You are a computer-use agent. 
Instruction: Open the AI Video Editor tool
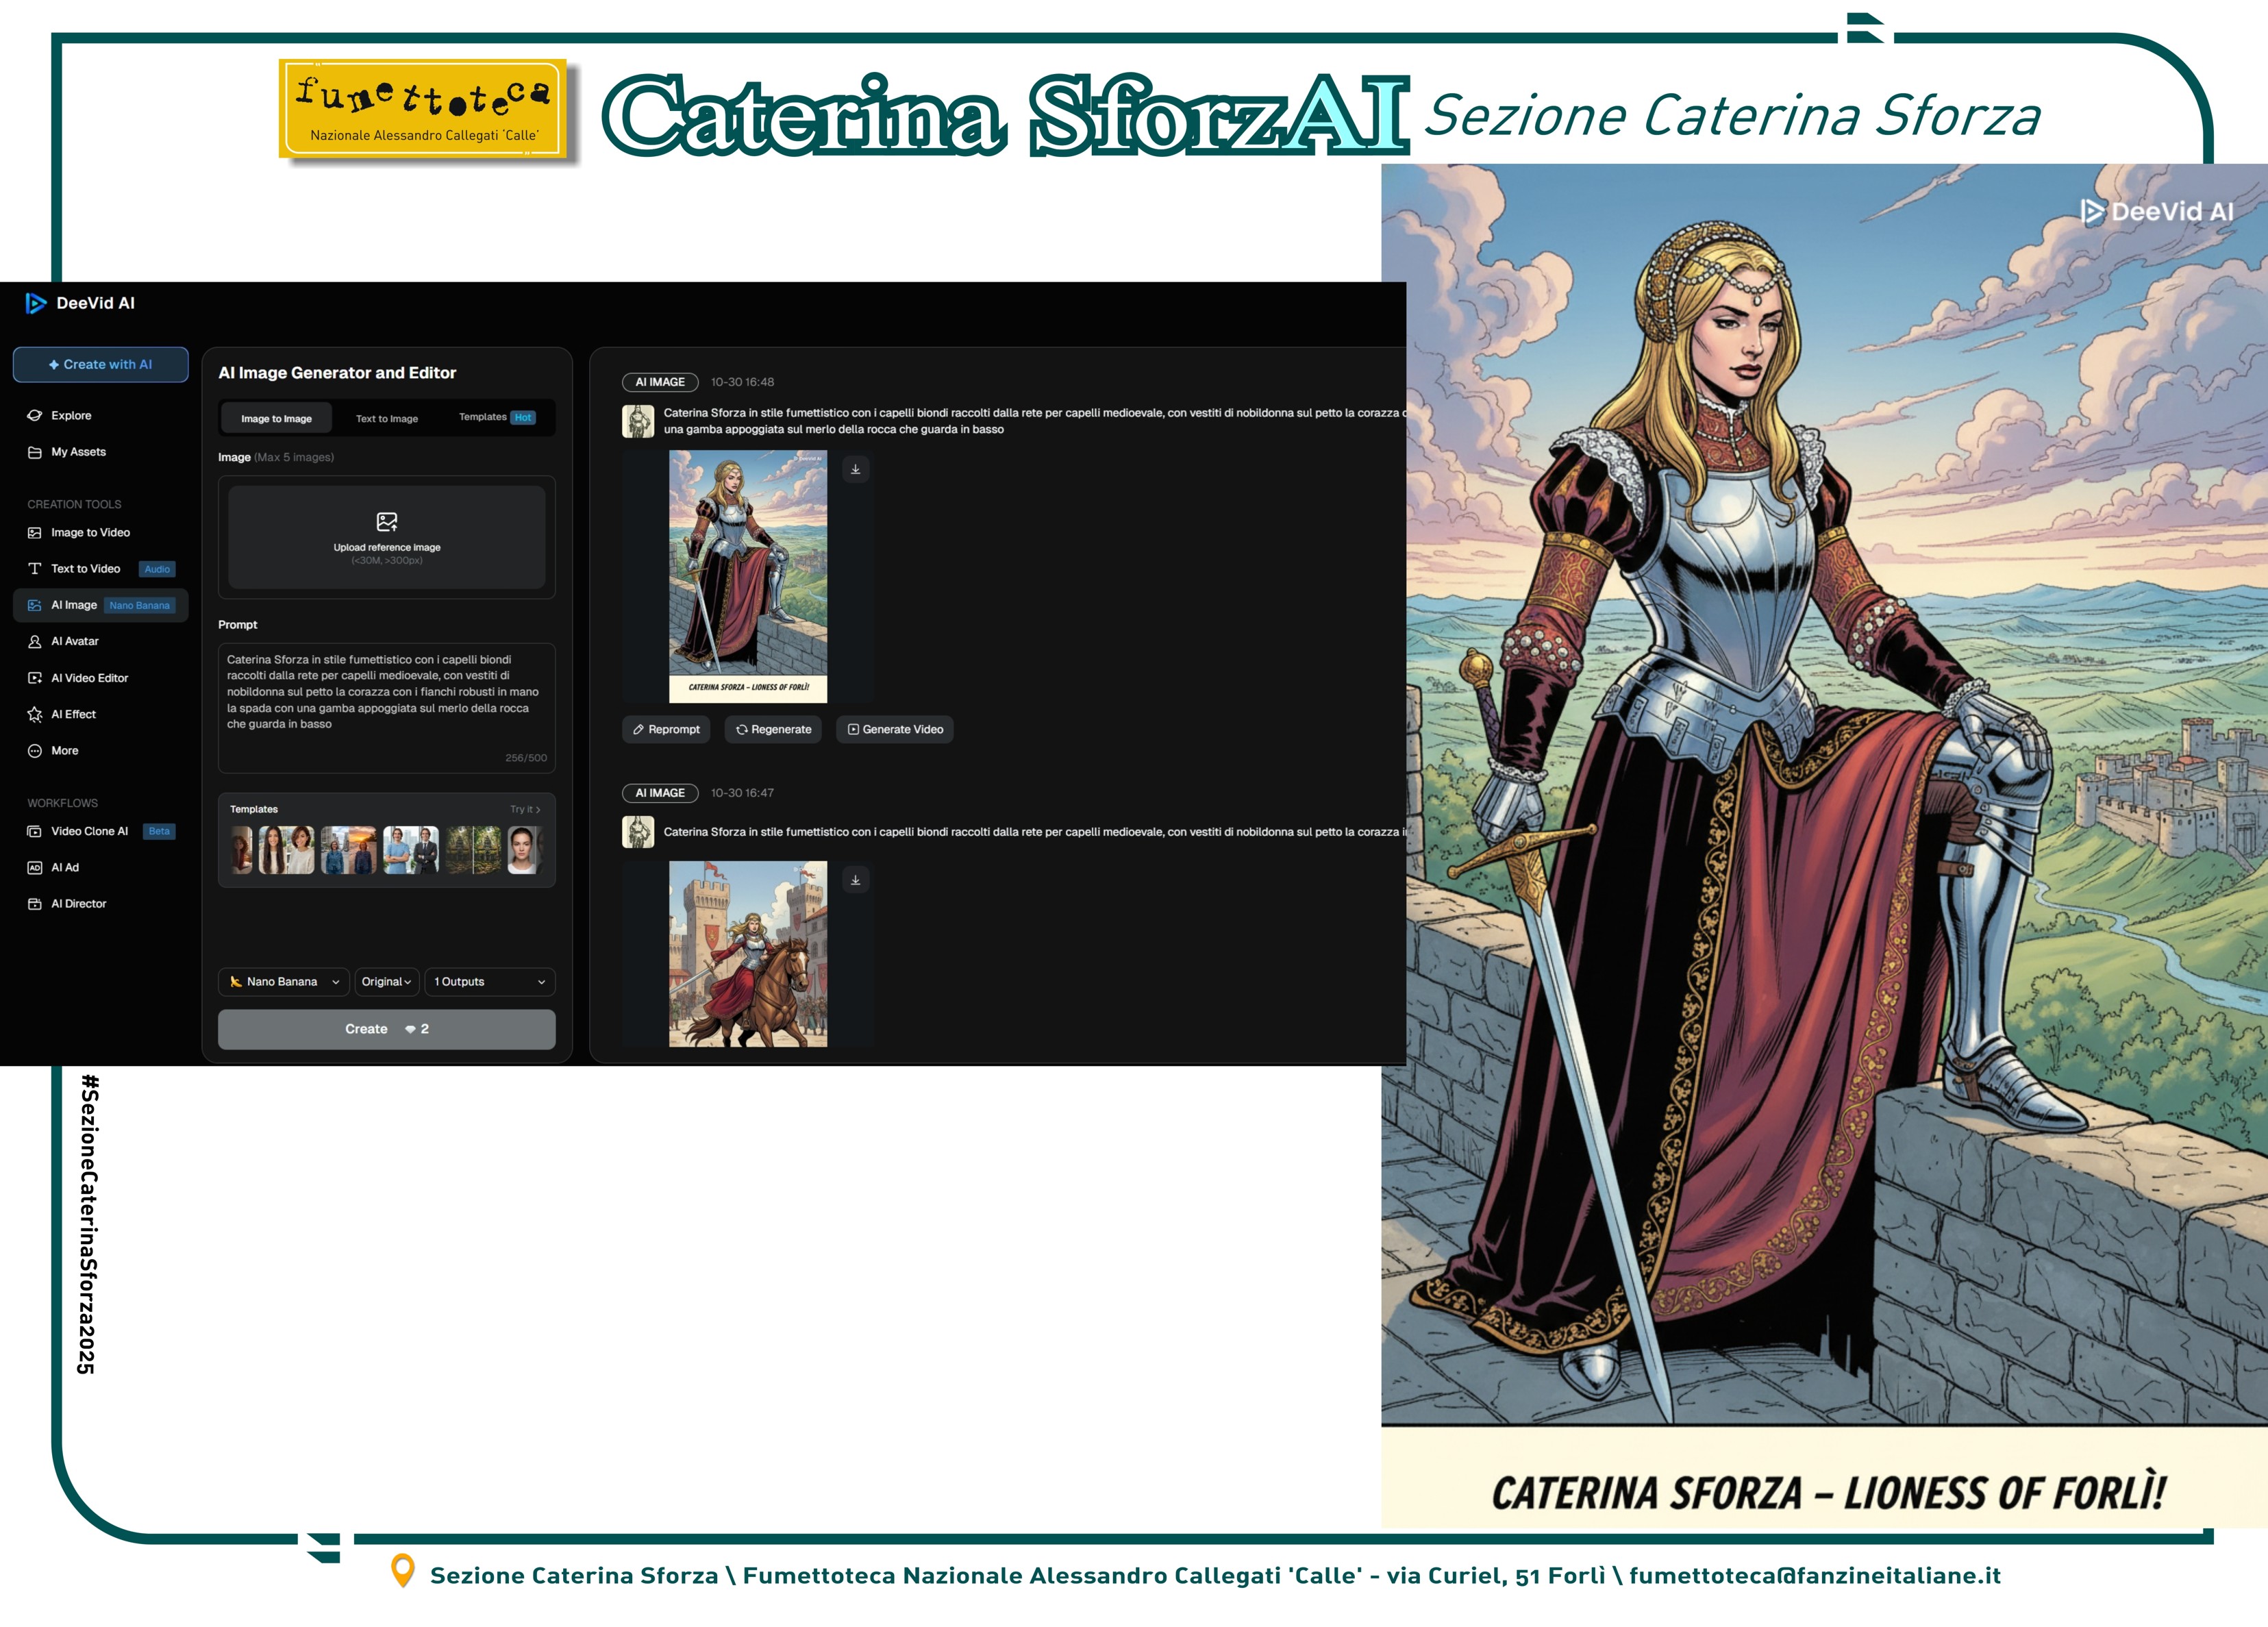[89, 678]
